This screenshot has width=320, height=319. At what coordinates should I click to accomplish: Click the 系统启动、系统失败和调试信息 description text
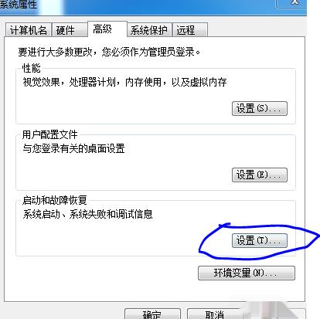coord(87,214)
